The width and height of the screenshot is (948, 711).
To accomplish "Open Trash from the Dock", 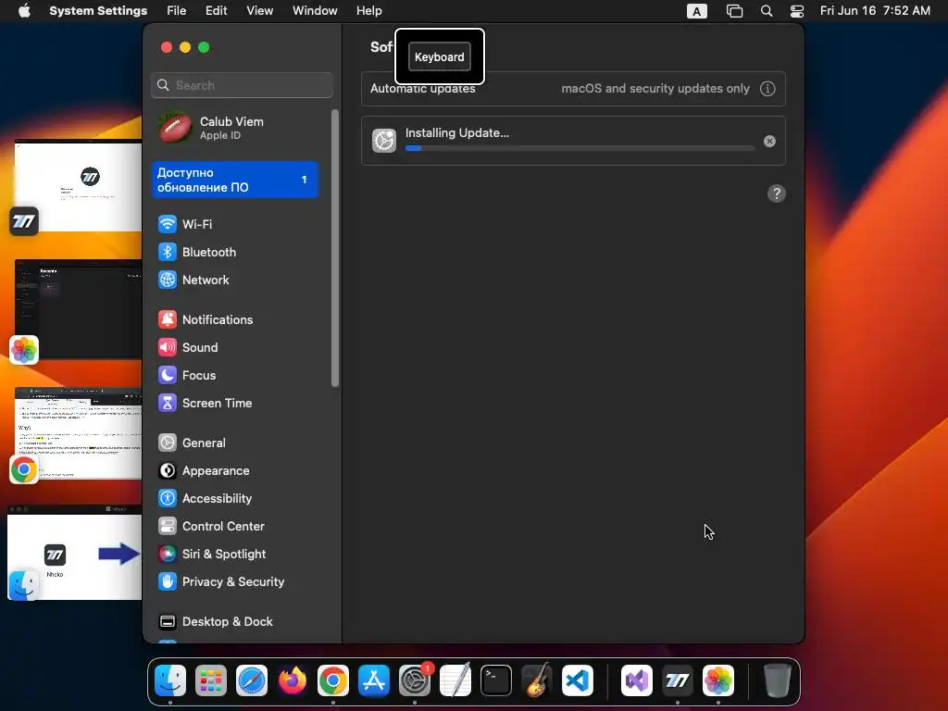I will [x=778, y=680].
